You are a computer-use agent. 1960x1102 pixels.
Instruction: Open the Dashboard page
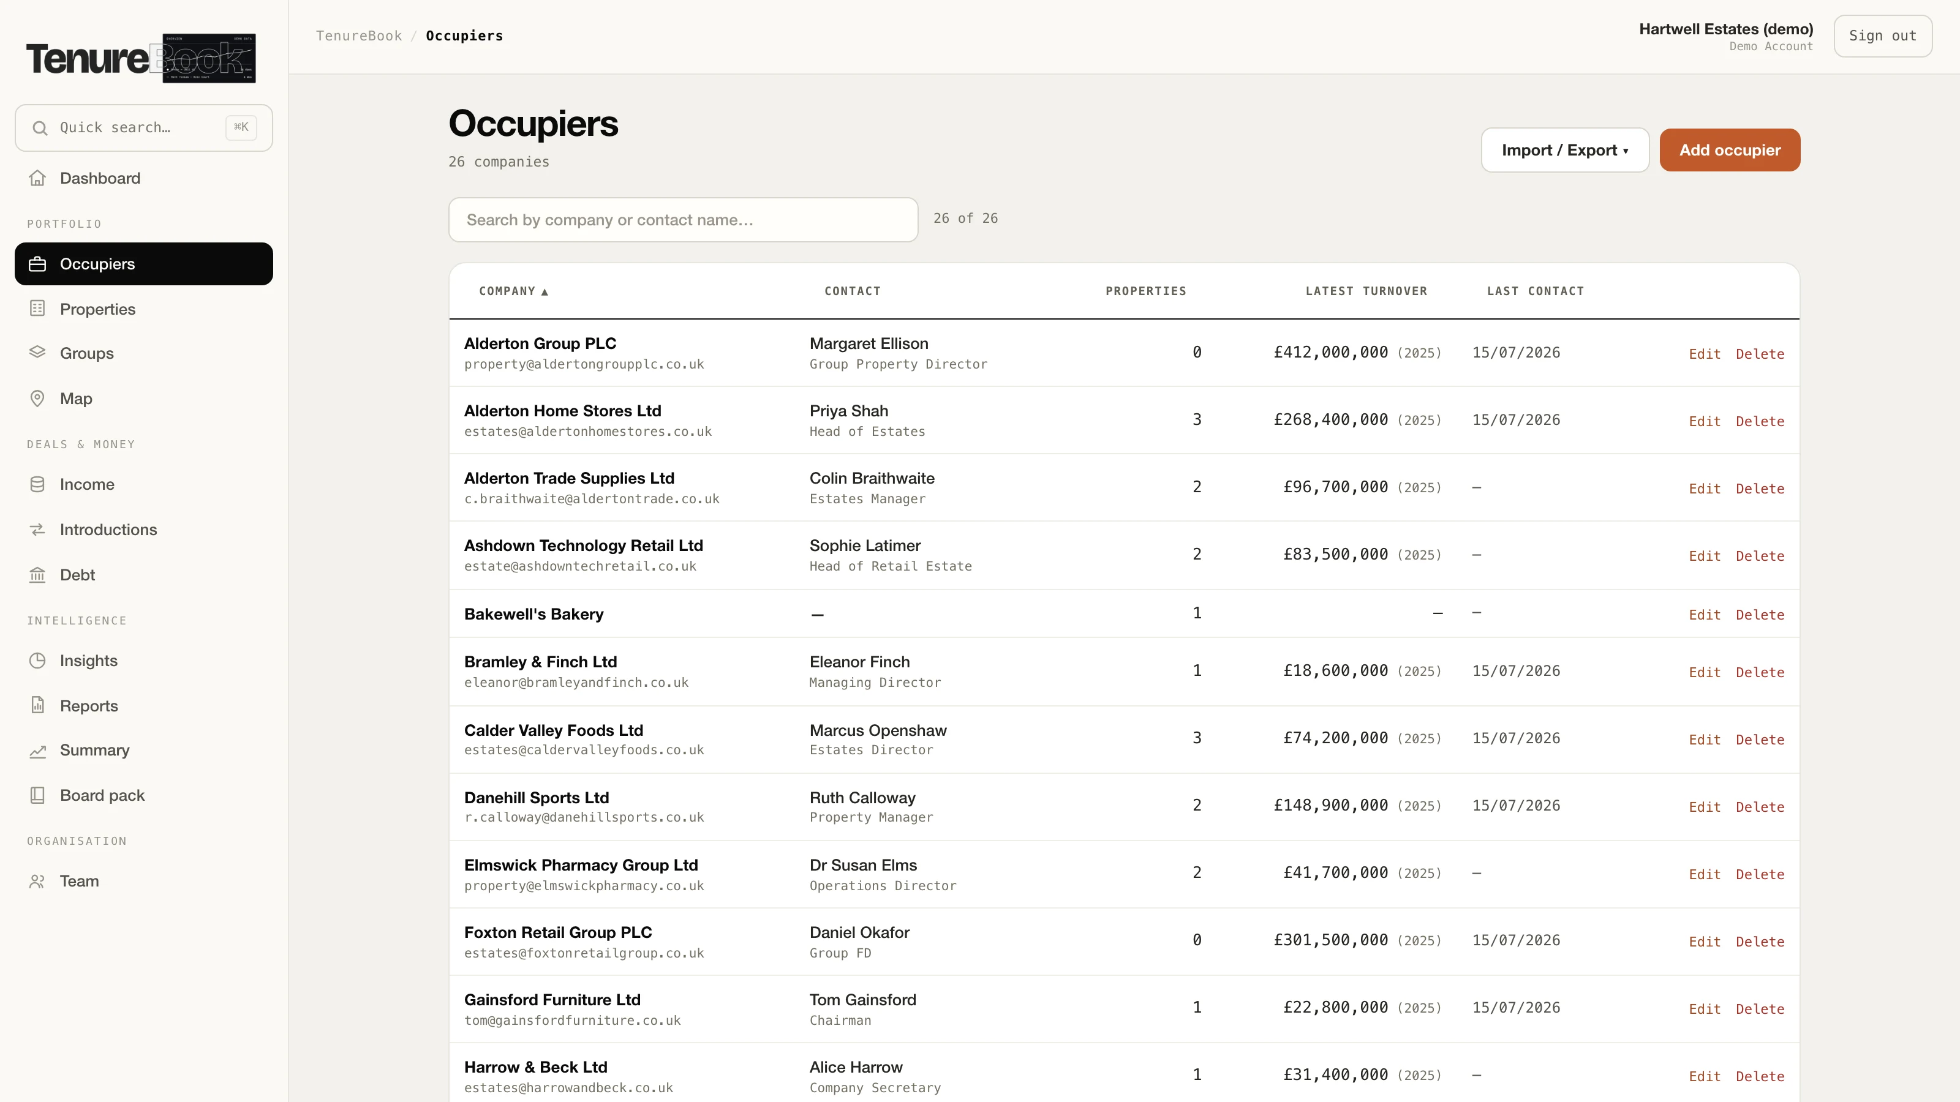[x=144, y=178]
